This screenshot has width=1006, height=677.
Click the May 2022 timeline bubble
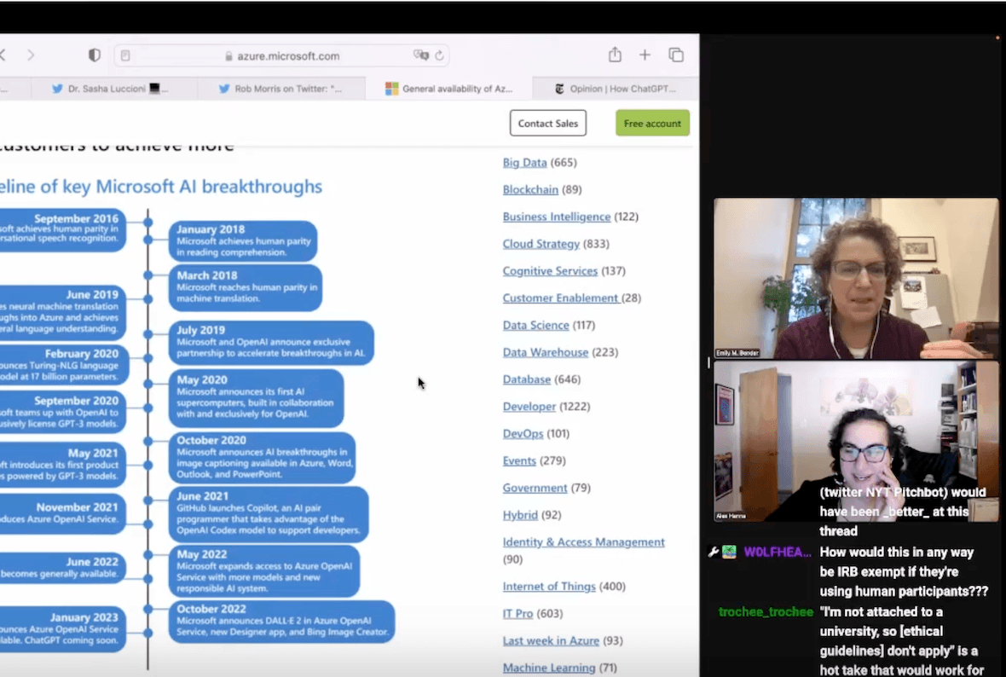pos(264,571)
